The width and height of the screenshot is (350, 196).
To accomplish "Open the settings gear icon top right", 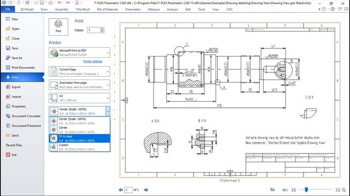I will [x=332, y=9].
